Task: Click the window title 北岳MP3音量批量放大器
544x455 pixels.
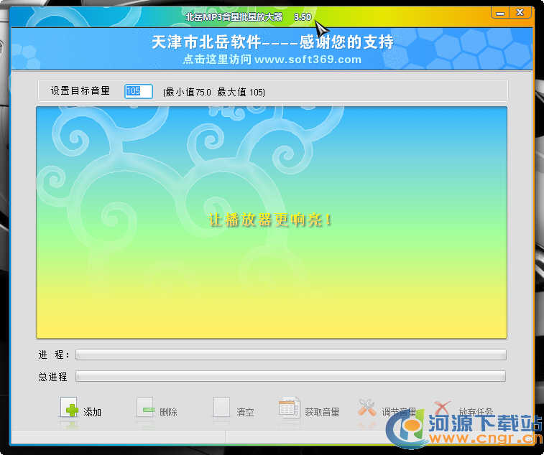Action: (x=234, y=17)
